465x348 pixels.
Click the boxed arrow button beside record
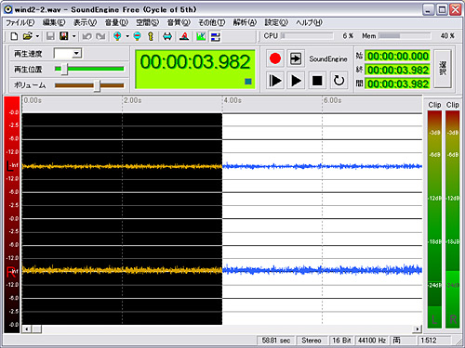pyautogui.click(x=296, y=58)
